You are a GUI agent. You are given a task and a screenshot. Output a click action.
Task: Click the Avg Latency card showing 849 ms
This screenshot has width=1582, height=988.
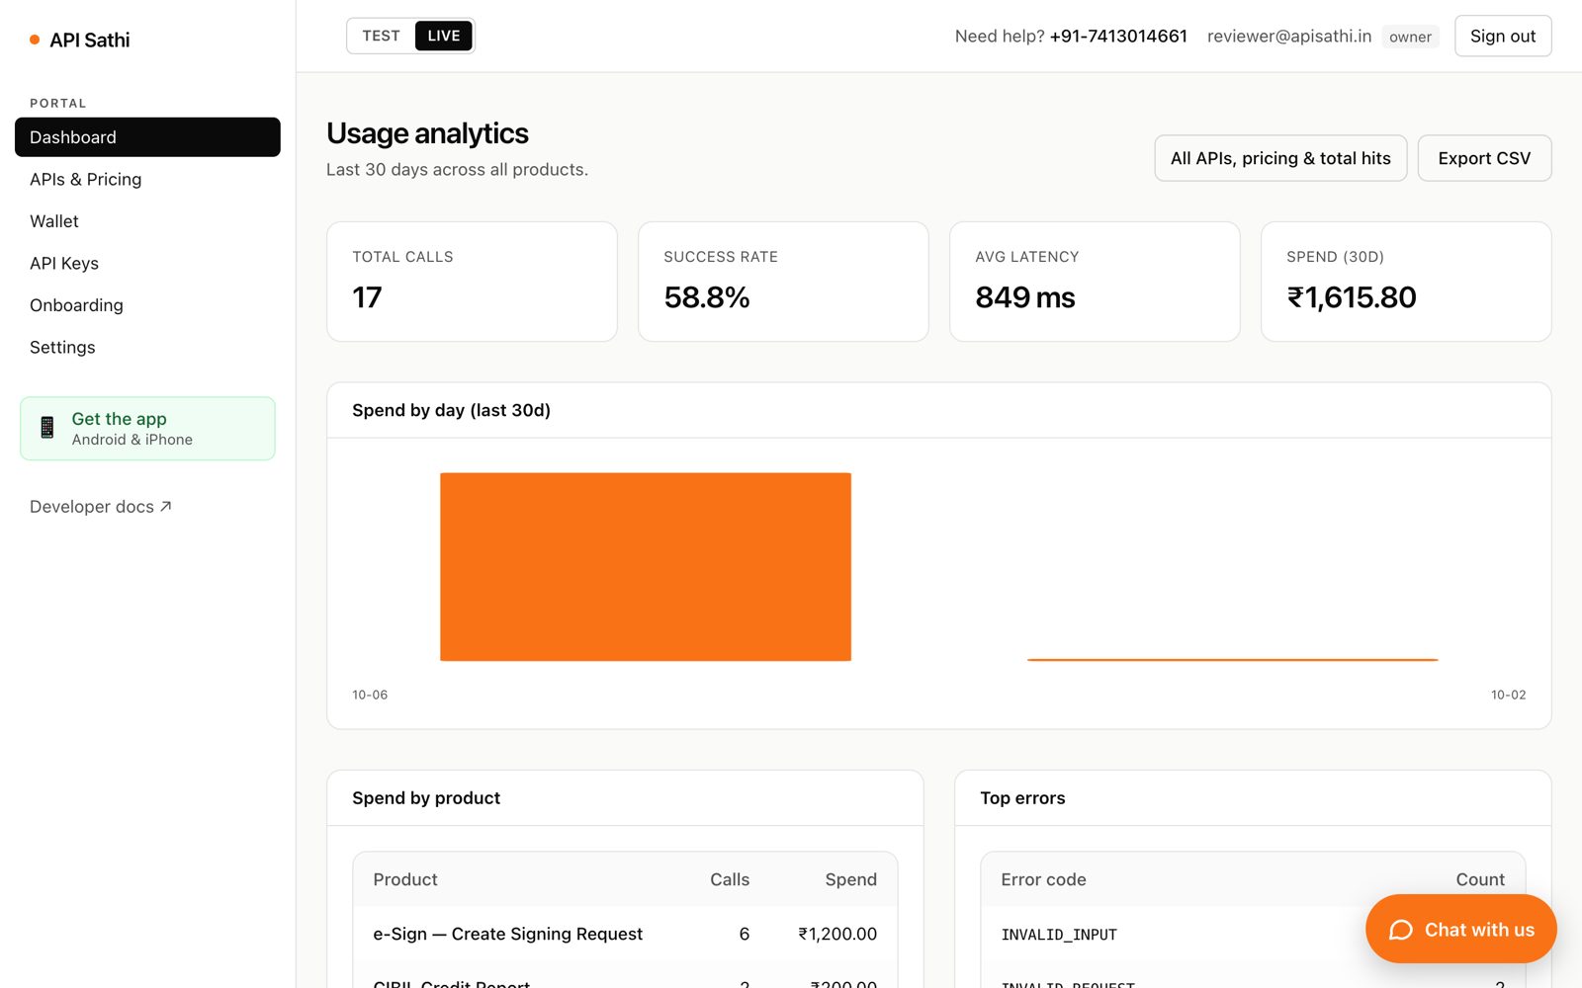1095,282
